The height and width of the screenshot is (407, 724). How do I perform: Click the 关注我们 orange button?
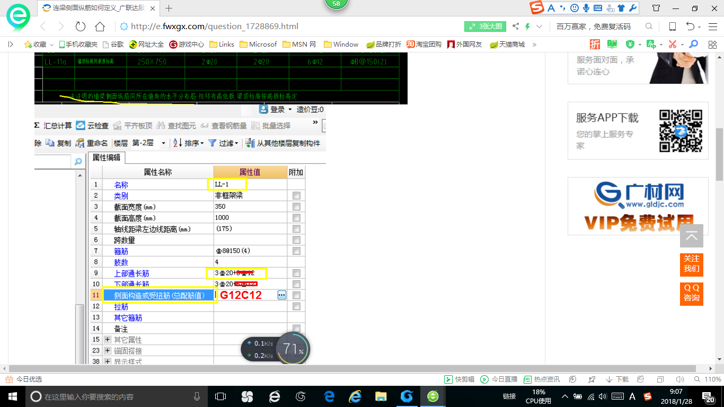(x=692, y=264)
